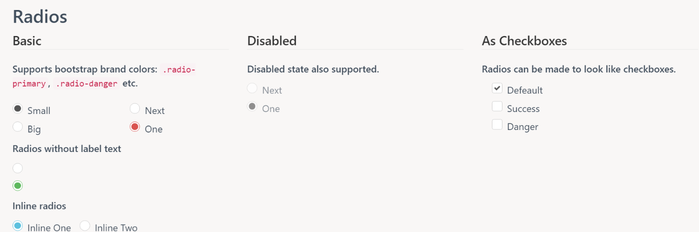Choose the Inline Two radio
This screenshot has height=232, width=699.
(85, 225)
